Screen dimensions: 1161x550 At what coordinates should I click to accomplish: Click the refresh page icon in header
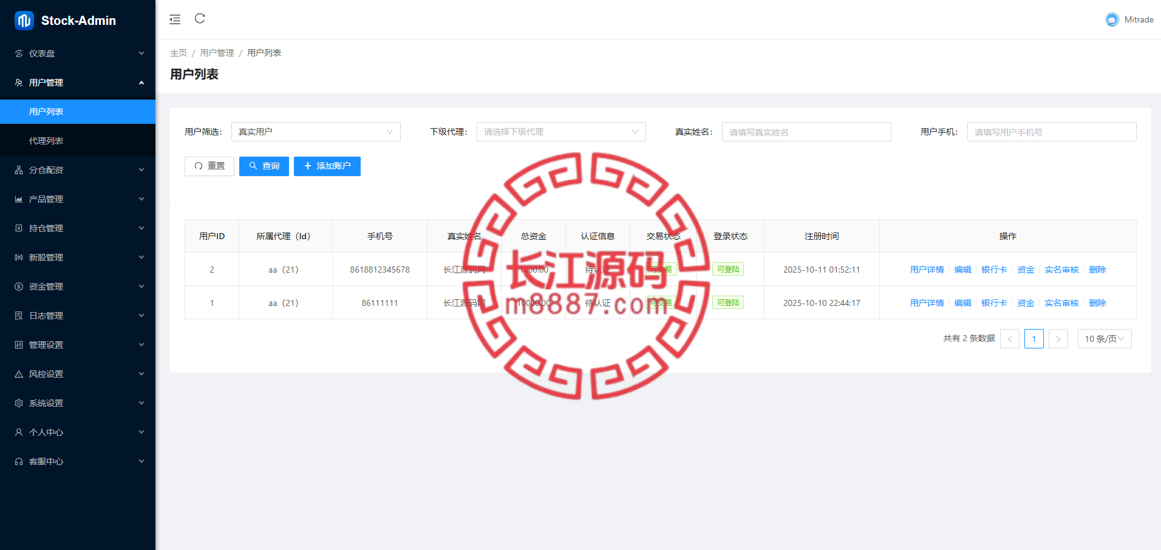click(200, 19)
